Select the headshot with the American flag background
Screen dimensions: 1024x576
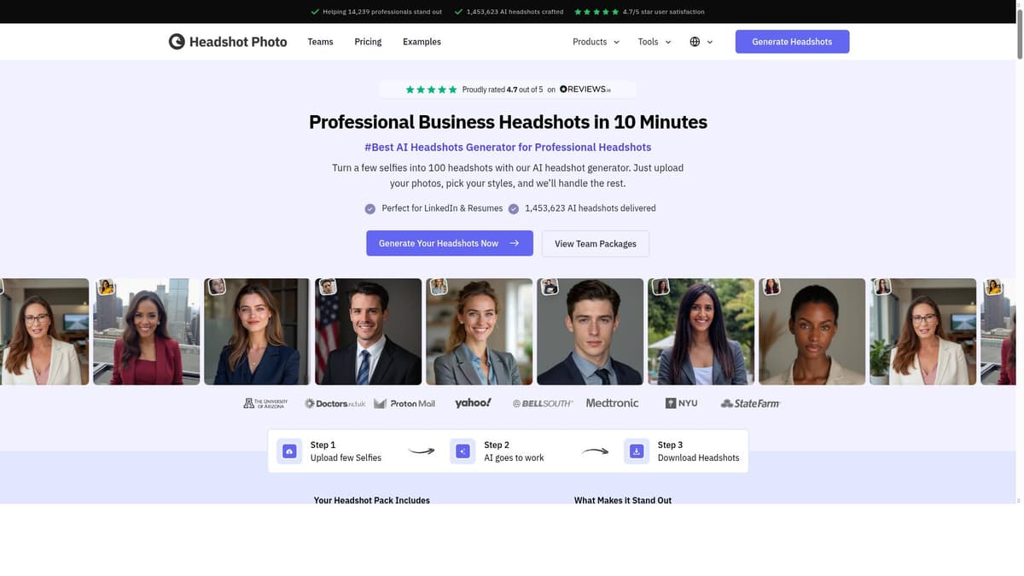click(368, 332)
